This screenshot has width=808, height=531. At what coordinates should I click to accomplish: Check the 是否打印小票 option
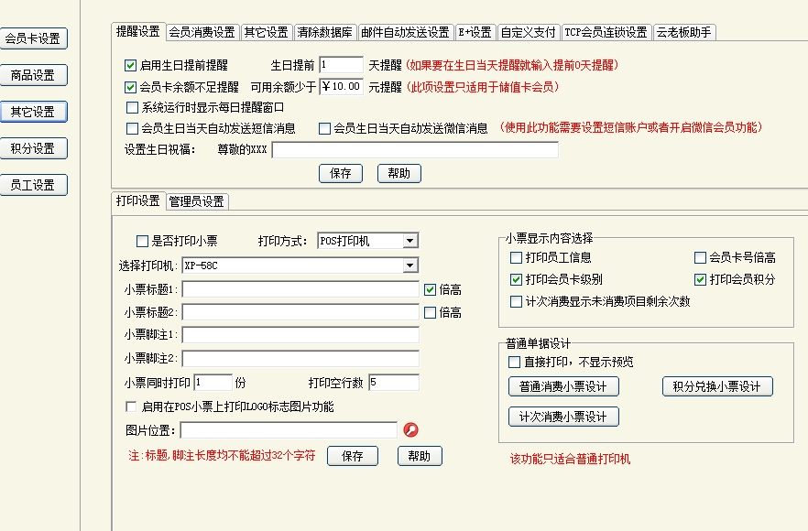pyautogui.click(x=142, y=242)
